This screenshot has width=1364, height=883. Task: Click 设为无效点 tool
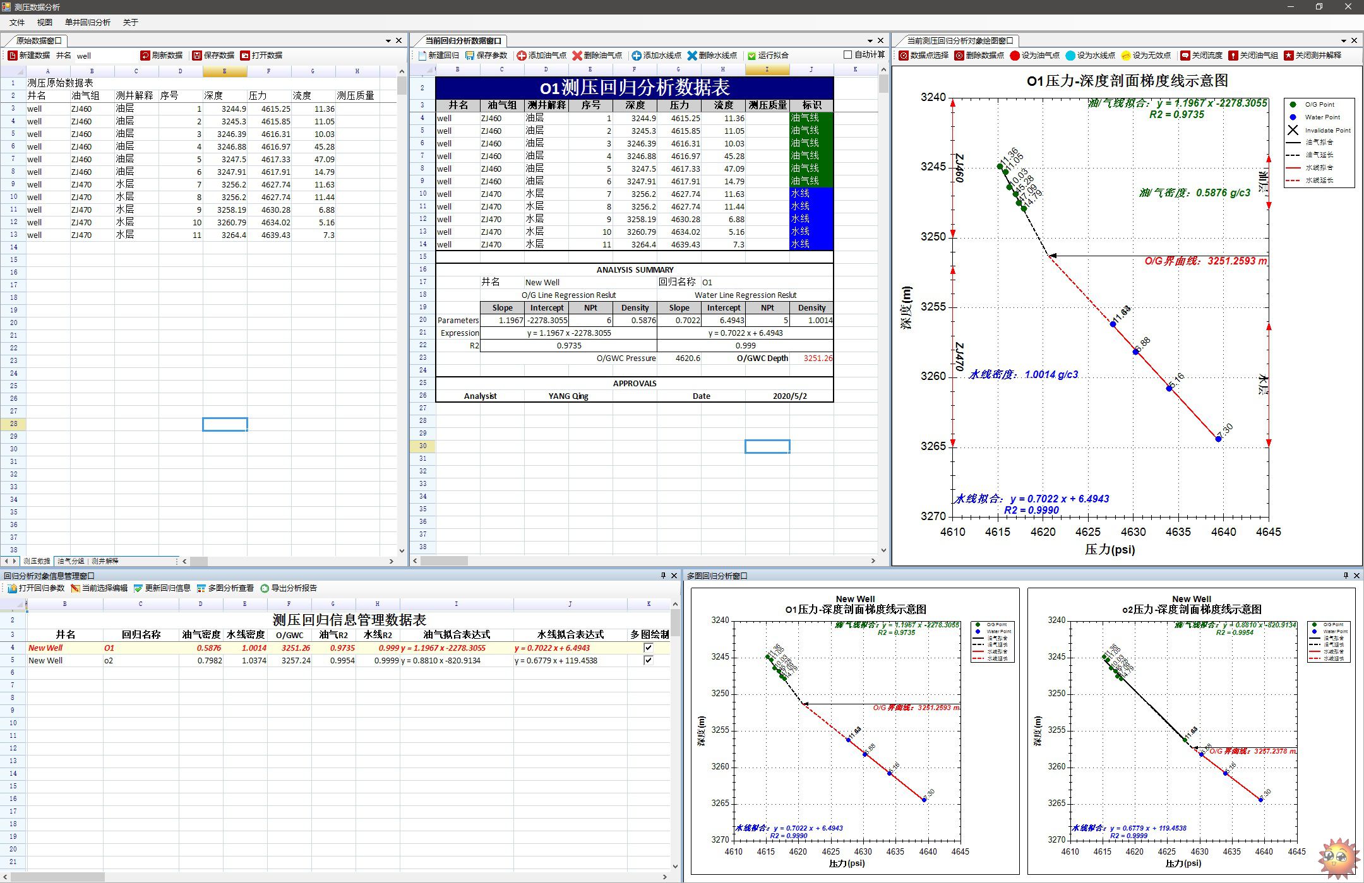tap(1146, 56)
